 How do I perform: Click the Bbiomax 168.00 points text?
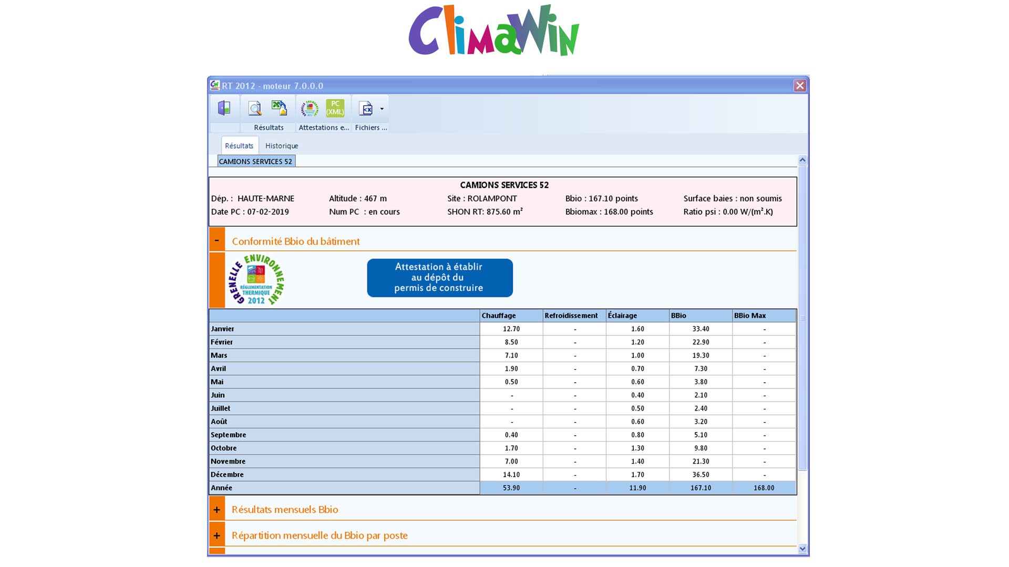coord(609,212)
